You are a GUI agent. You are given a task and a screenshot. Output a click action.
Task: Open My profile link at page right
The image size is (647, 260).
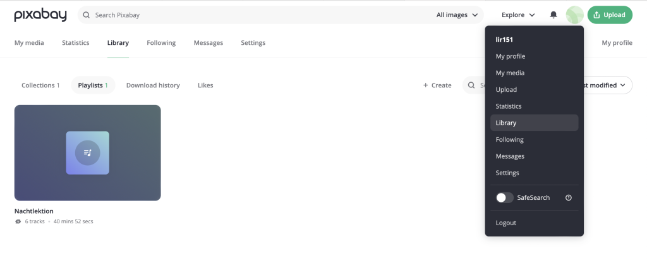click(x=617, y=42)
